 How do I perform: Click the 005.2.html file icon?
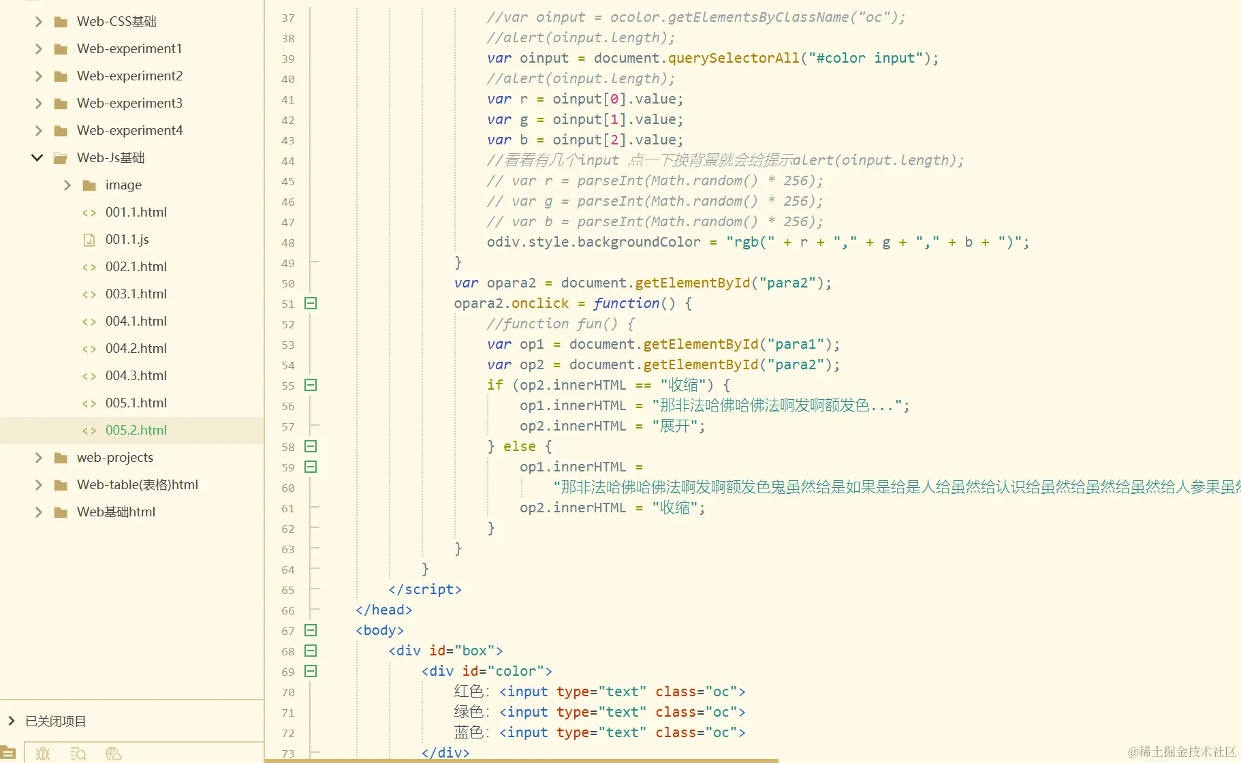click(x=89, y=431)
